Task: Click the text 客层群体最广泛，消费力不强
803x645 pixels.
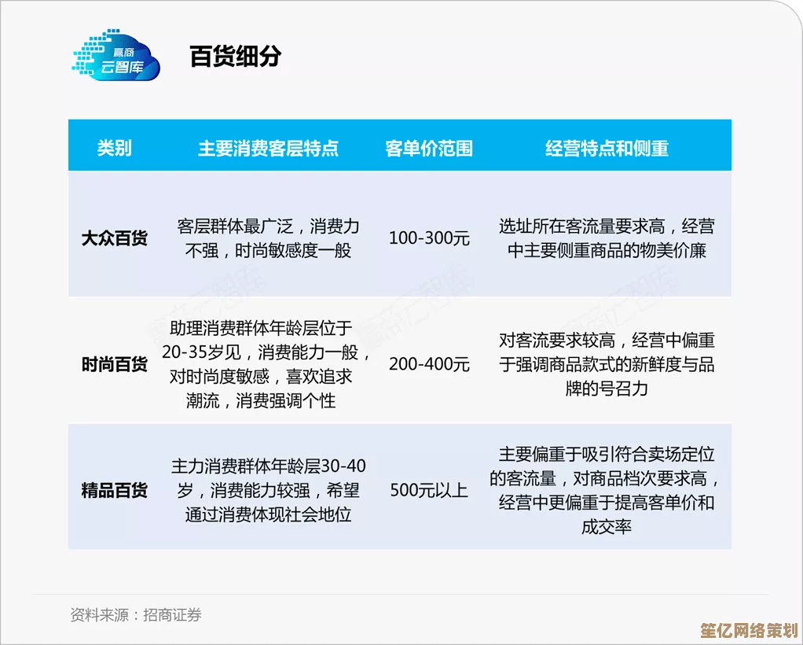Action: pos(269,238)
